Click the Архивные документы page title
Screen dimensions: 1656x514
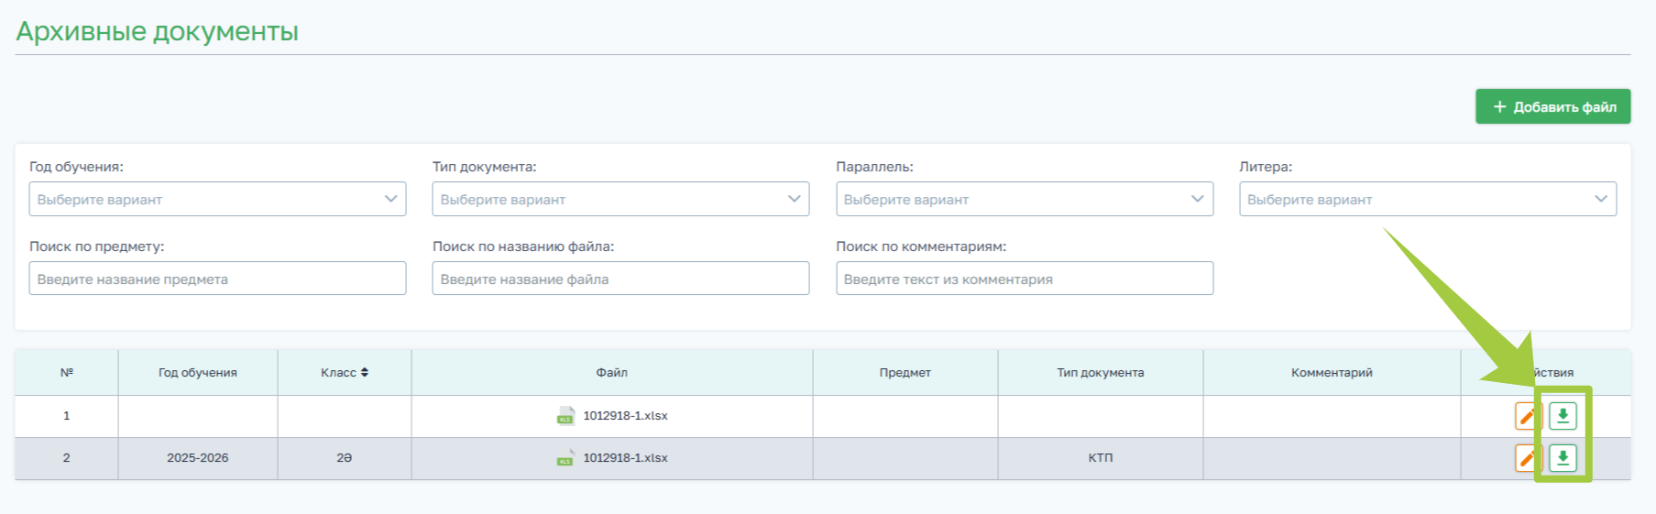[157, 31]
